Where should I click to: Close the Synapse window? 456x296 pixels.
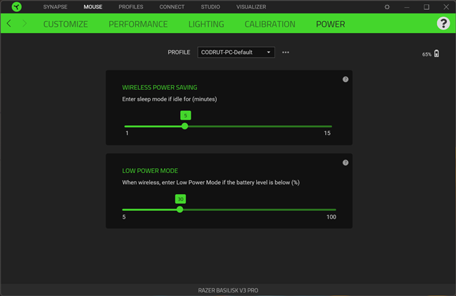pos(446,7)
